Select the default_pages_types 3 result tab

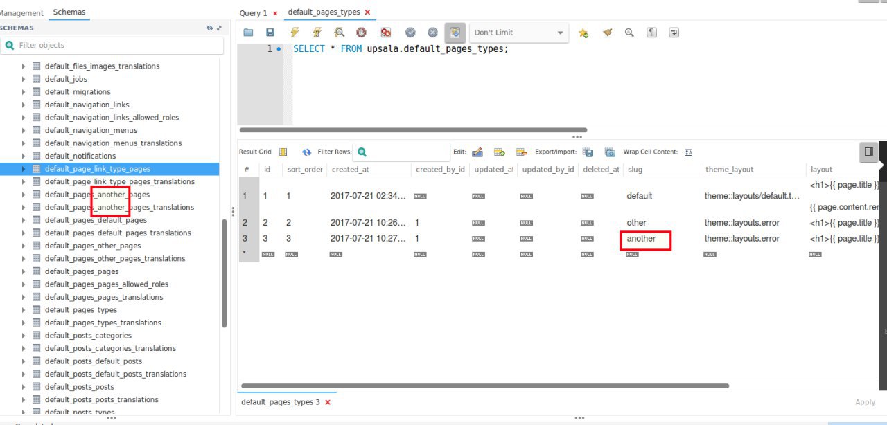coord(281,402)
